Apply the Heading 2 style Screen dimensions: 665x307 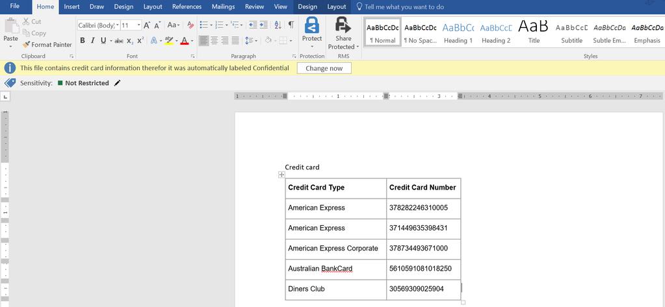pyautogui.click(x=496, y=32)
